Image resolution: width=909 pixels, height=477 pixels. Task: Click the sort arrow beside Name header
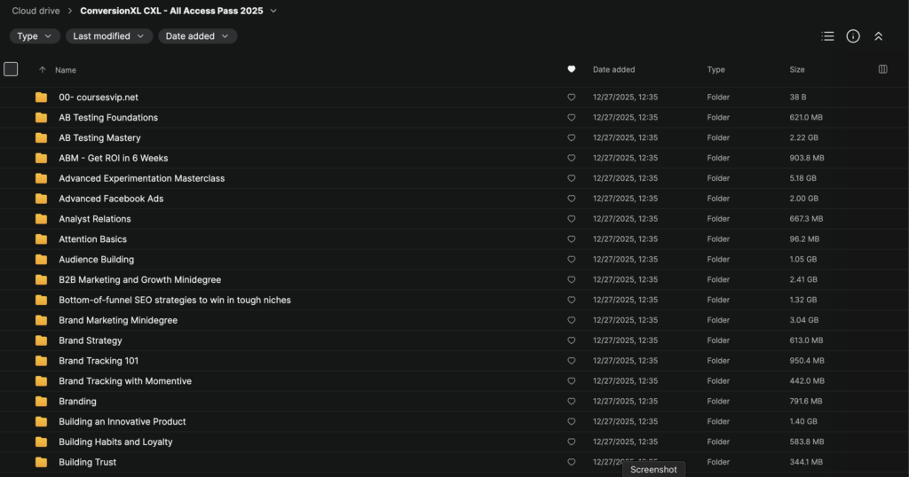pyautogui.click(x=42, y=70)
